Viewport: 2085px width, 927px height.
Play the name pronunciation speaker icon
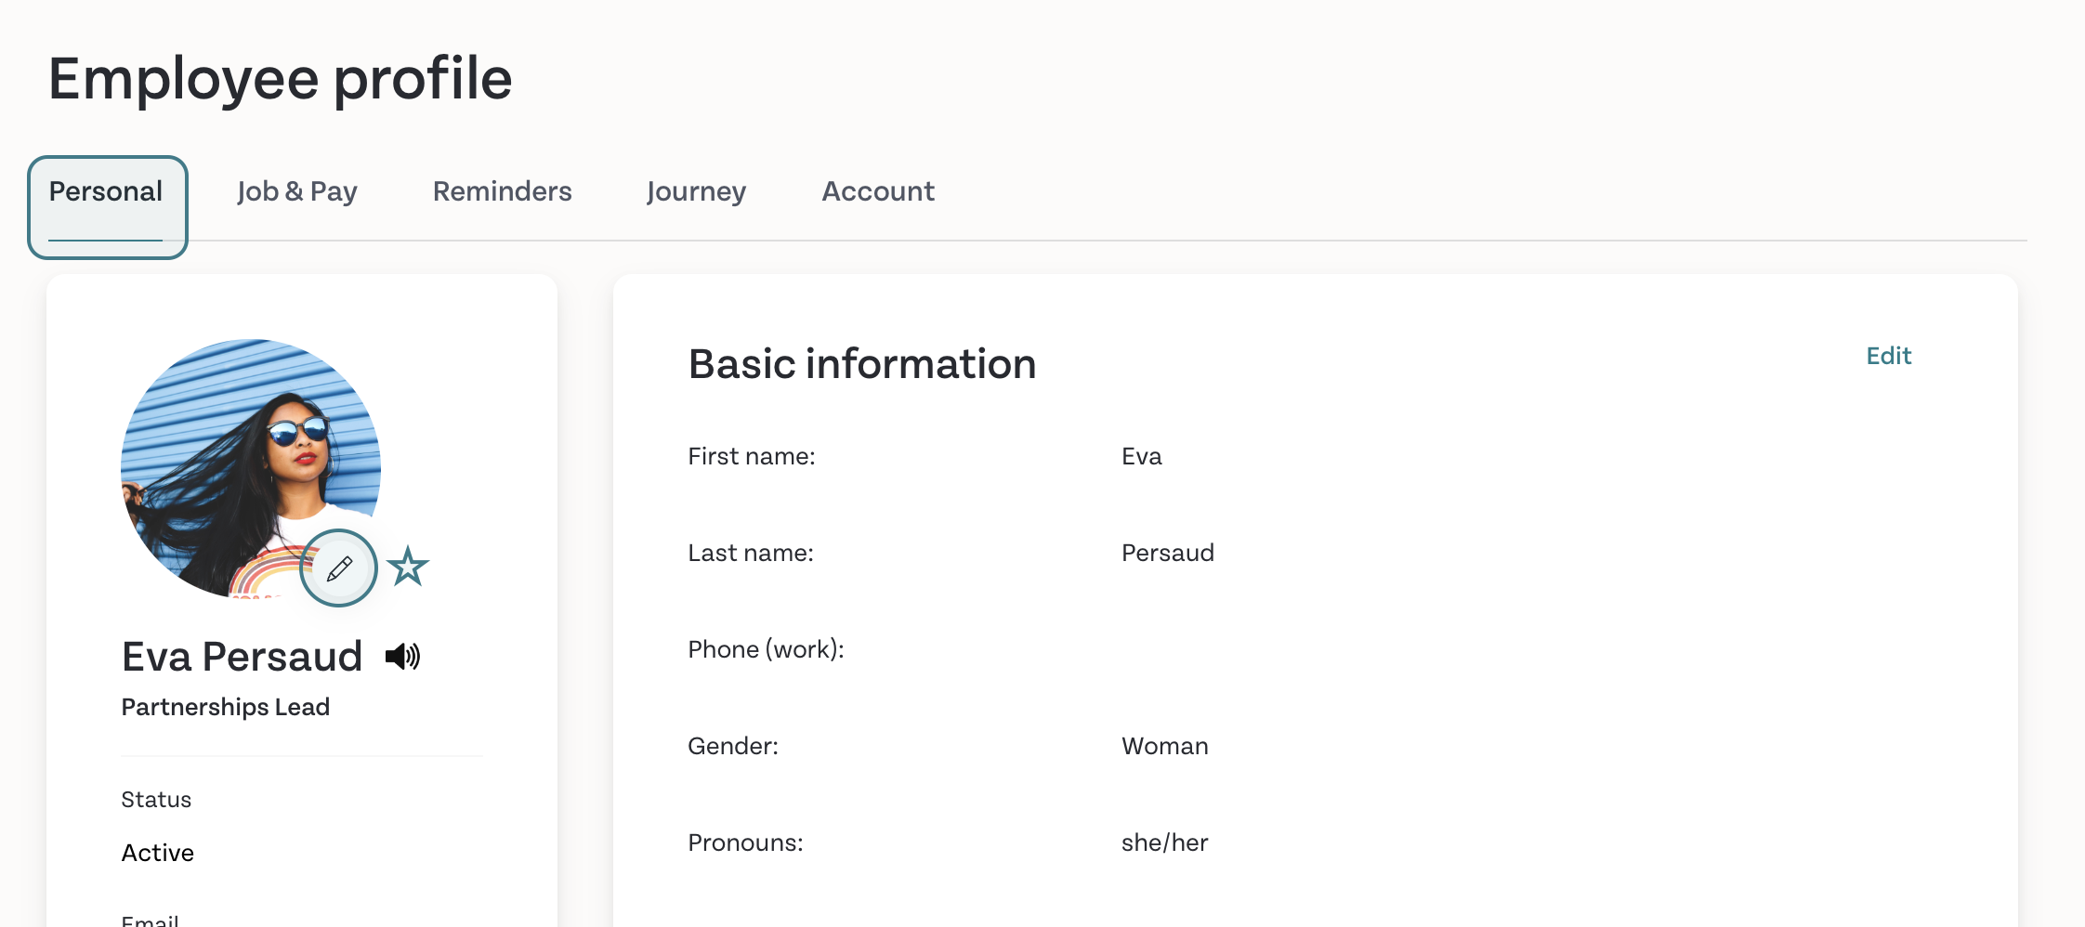coord(403,657)
